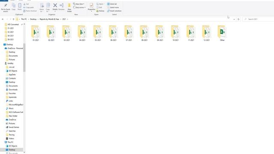Image resolution: width=274 pixels, height=154 pixels.
Task: Open the Easy access dropdown
Action: click(79, 8)
